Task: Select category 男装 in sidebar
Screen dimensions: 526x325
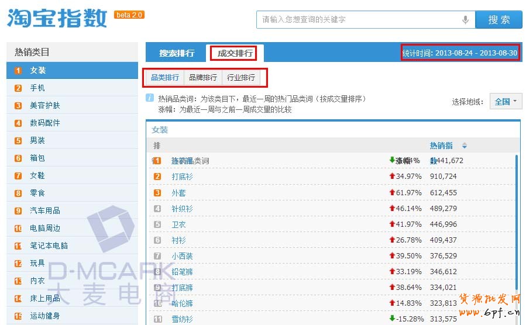Action: coord(72,140)
